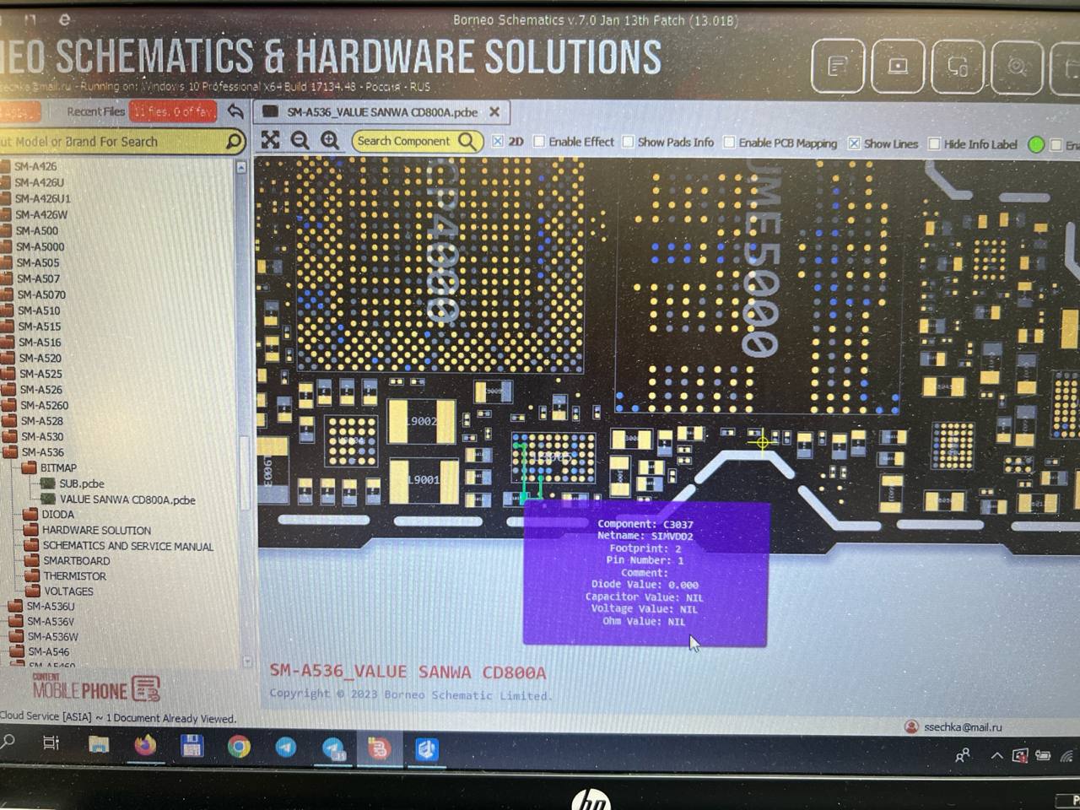
Task: Expand the VOLTAGES folder
Action: click(33, 591)
